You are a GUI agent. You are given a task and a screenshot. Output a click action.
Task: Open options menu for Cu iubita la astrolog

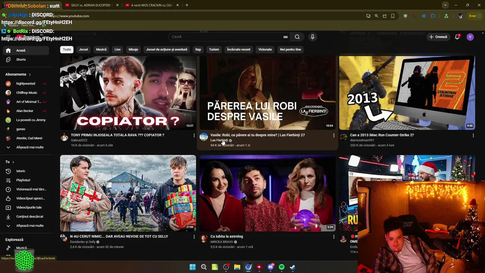click(x=333, y=237)
